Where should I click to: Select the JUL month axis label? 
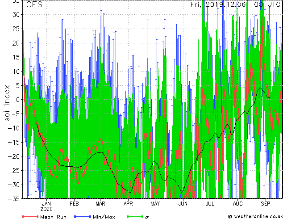pyautogui.click(x=210, y=204)
